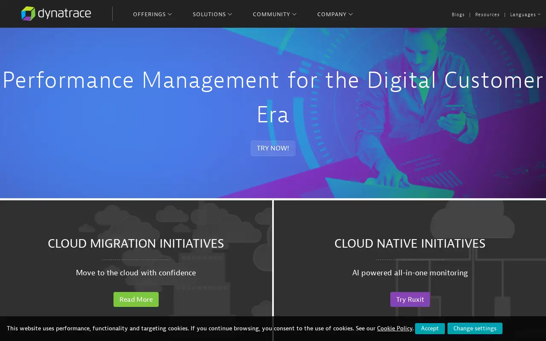Viewport: 546px width, 341px height.
Task: Click the Dynatrace logo
Action: click(56, 14)
